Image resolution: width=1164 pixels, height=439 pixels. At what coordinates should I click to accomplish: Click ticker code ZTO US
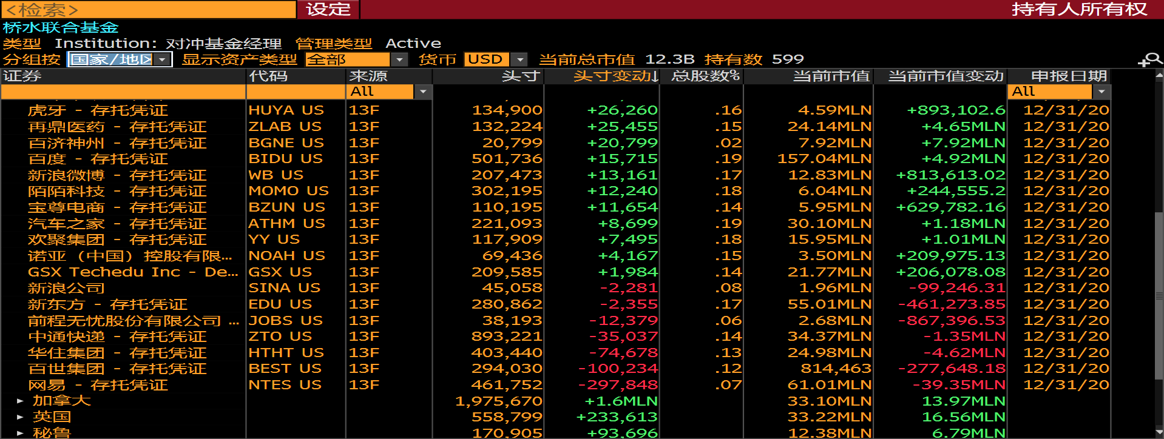[280, 337]
